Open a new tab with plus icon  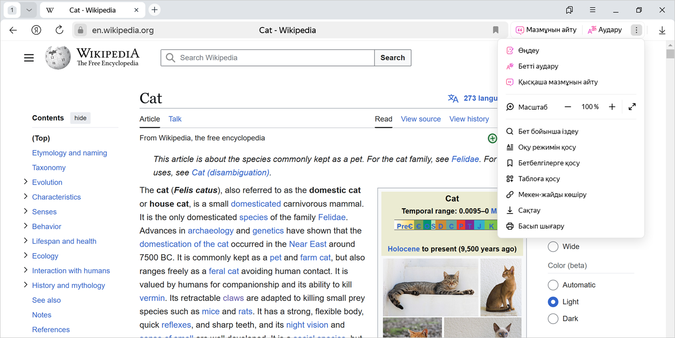[x=155, y=10]
